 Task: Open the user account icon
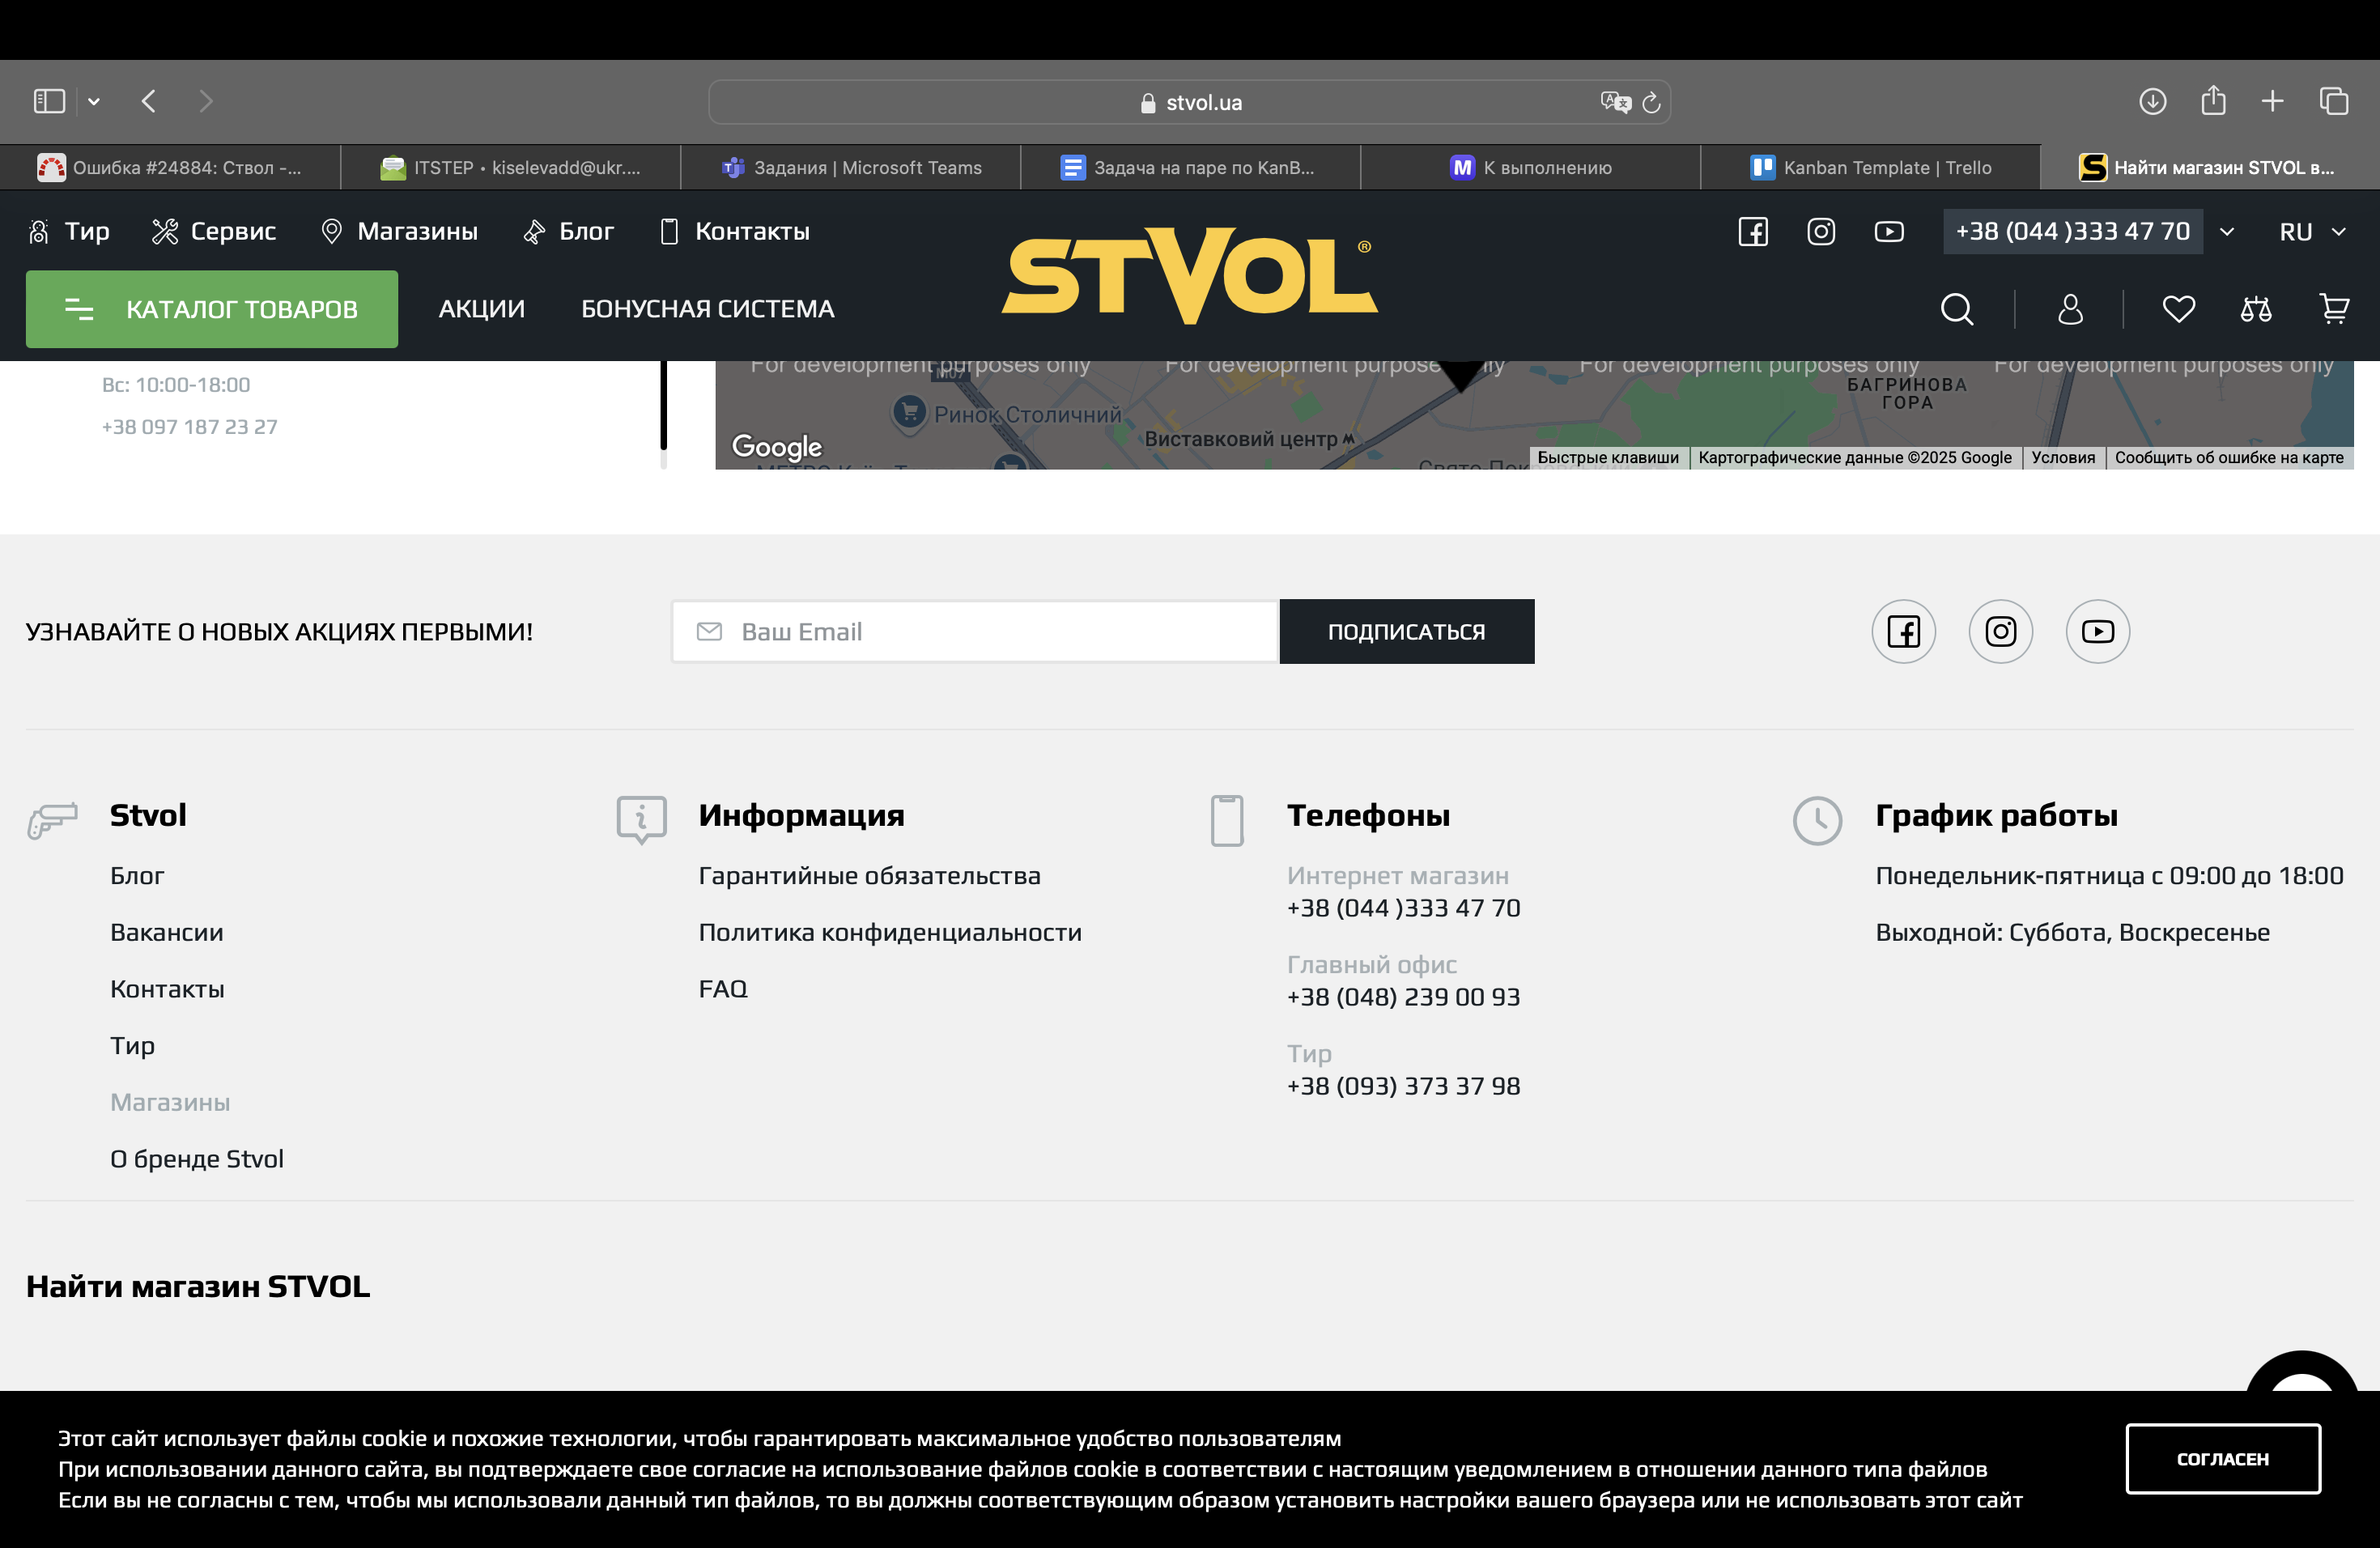(2070, 309)
